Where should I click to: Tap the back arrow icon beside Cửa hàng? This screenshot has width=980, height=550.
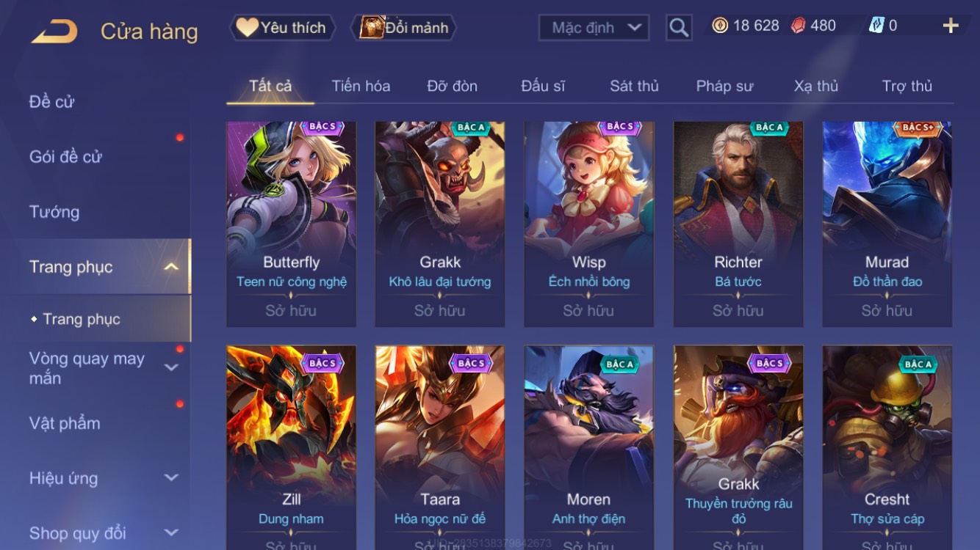pyautogui.click(x=54, y=32)
